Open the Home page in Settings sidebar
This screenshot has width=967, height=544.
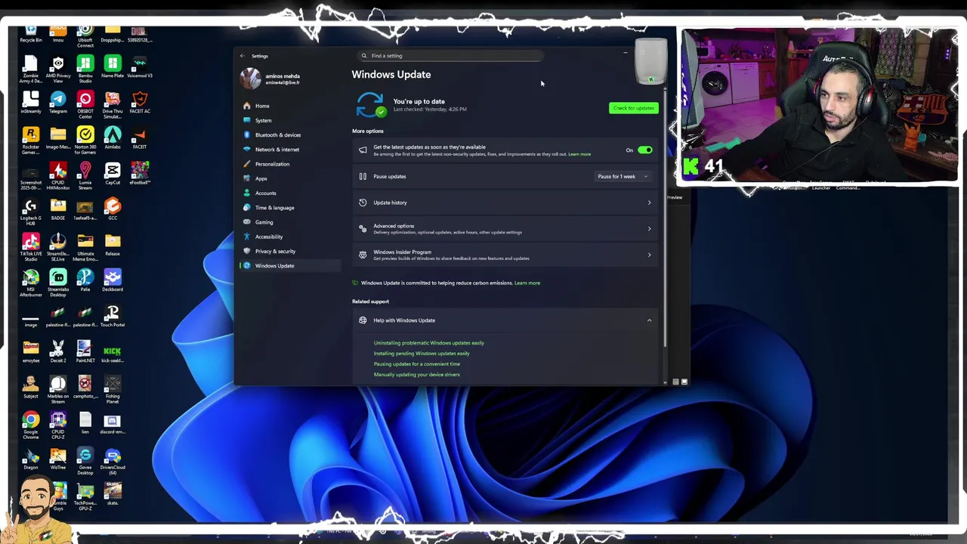pyautogui.click(x=290, y=106)
